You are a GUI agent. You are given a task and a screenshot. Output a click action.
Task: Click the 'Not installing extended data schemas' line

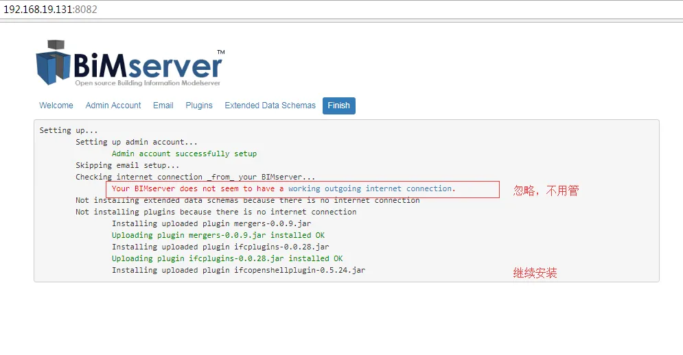pos(247,200)
